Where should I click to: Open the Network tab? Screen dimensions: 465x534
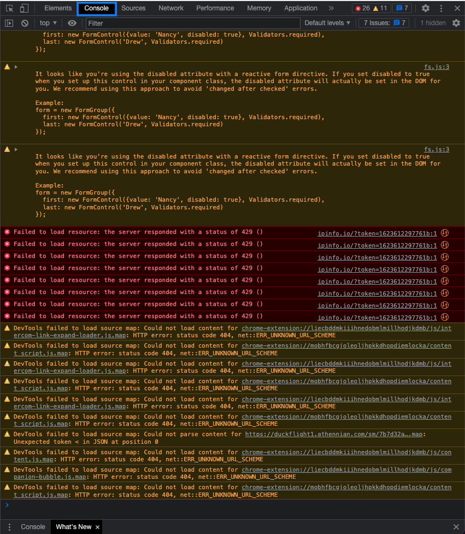point(171,8)
